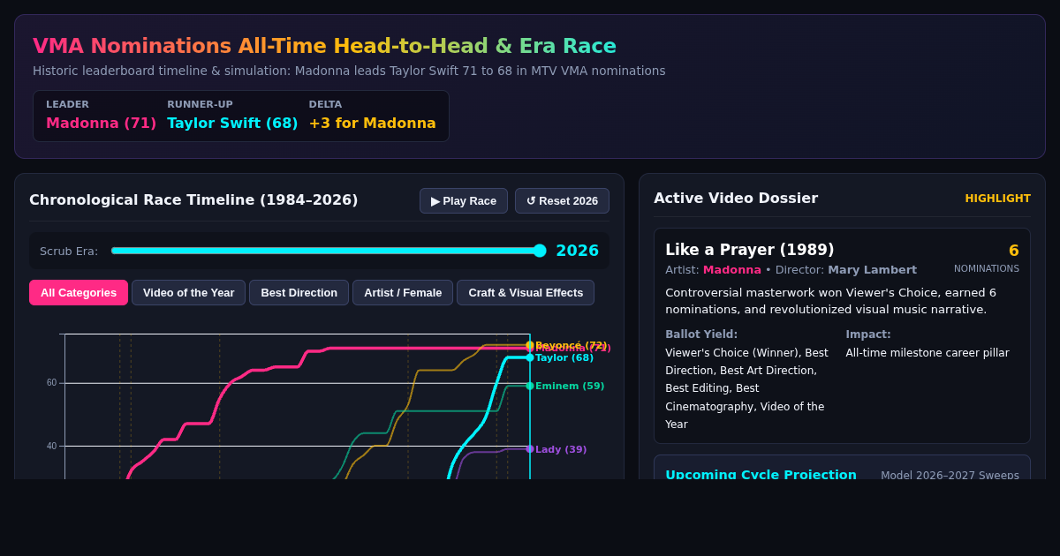
Task: Click the All-time milestone career pillar text
Action: pos(927,353)
